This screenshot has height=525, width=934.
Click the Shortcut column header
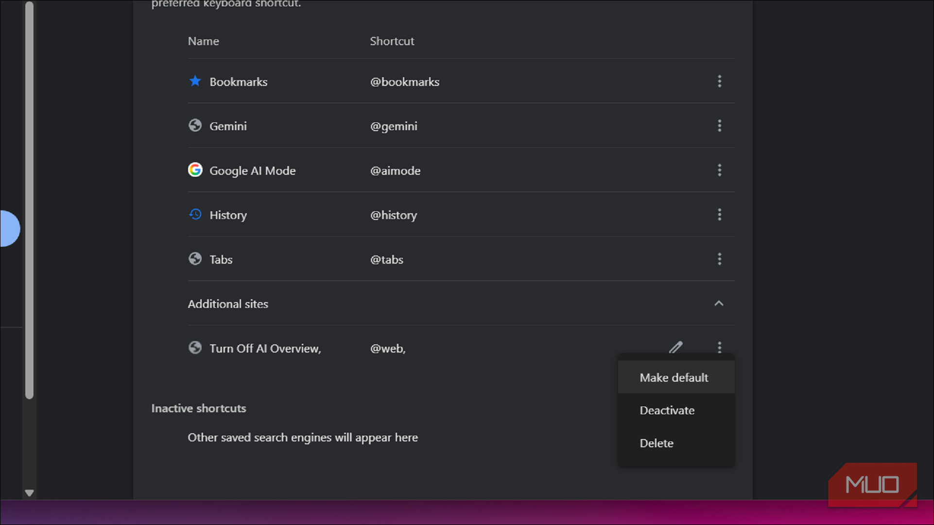[x=392, y=41]
